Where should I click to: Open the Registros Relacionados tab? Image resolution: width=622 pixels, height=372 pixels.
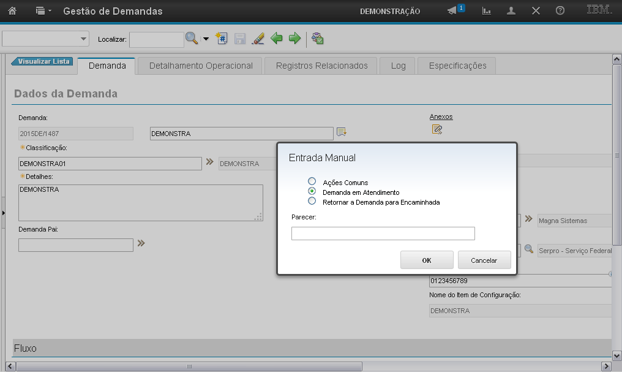(321, 66)
